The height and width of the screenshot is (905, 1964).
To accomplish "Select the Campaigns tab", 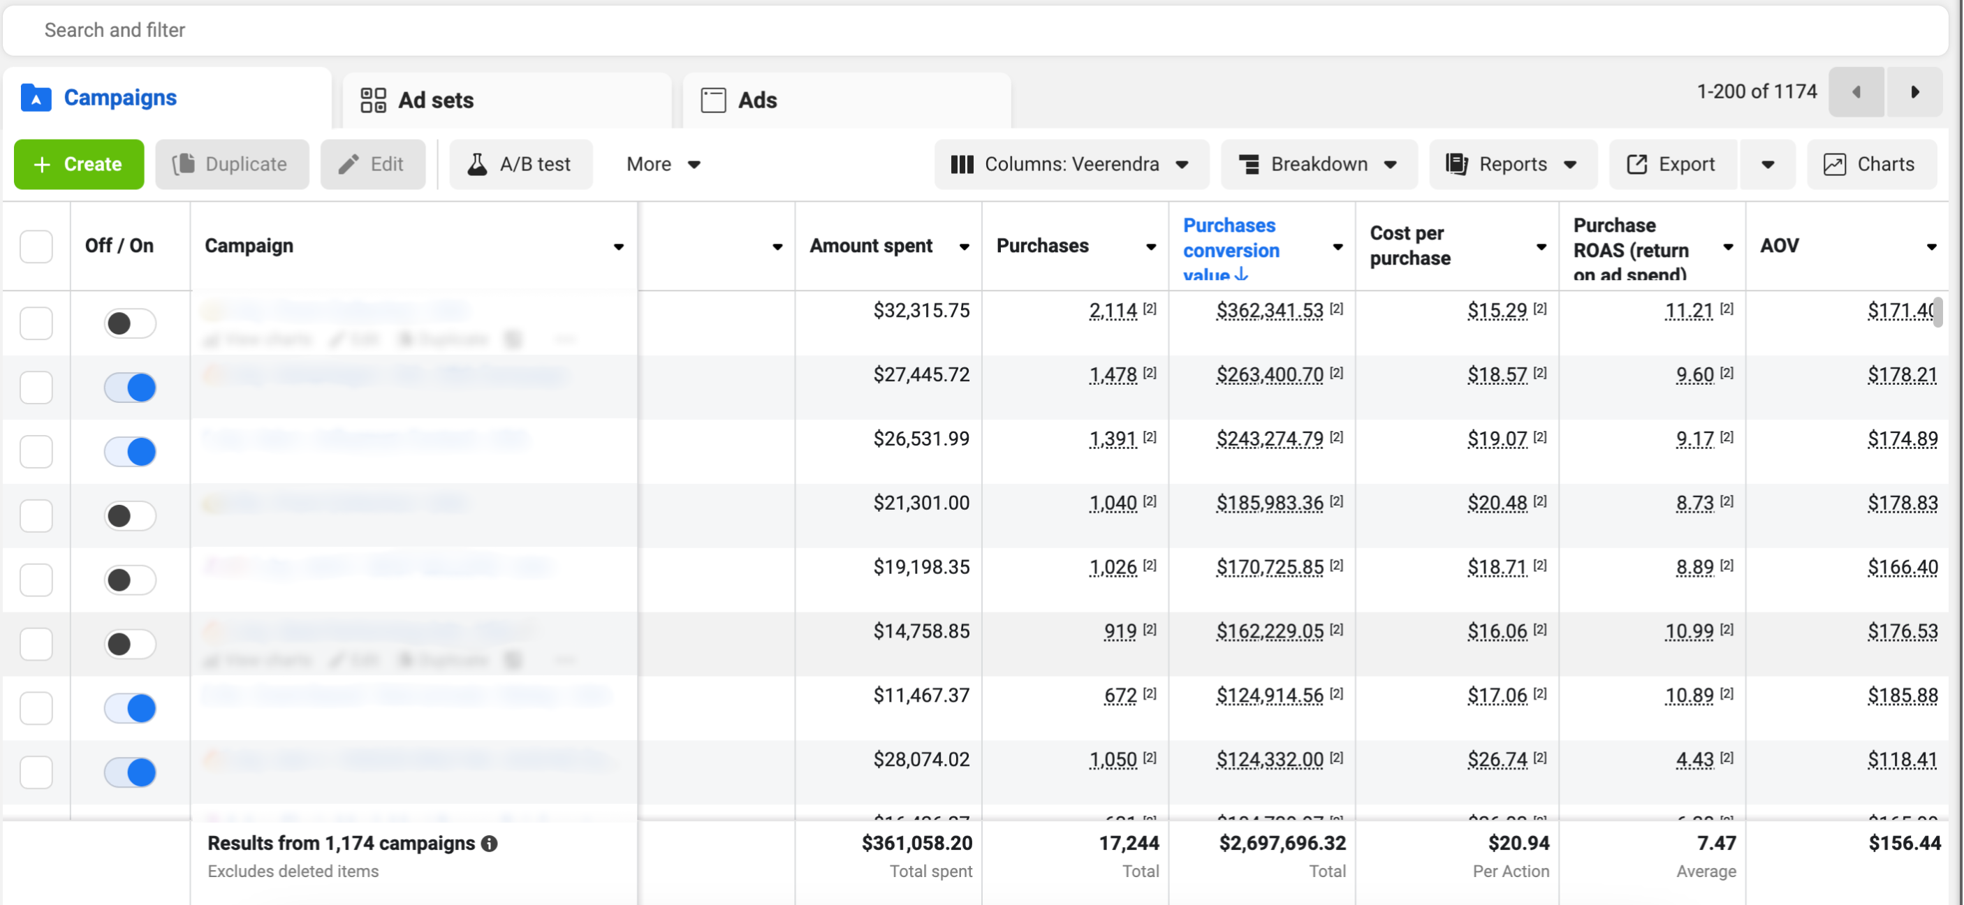I will [119, 98].
